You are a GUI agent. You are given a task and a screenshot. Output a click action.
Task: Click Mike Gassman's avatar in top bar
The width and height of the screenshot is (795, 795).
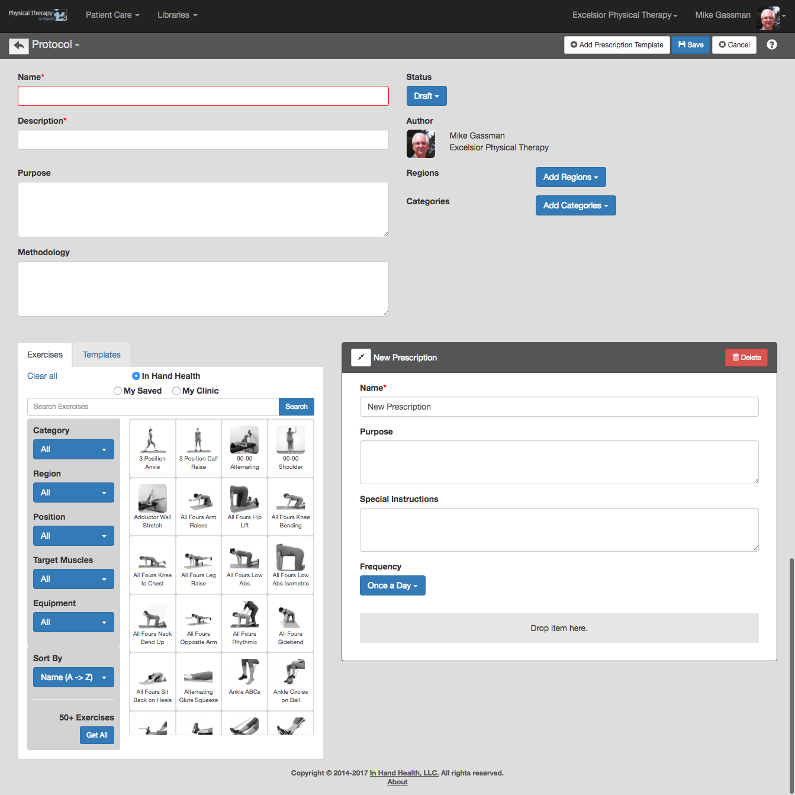[769, 18]
